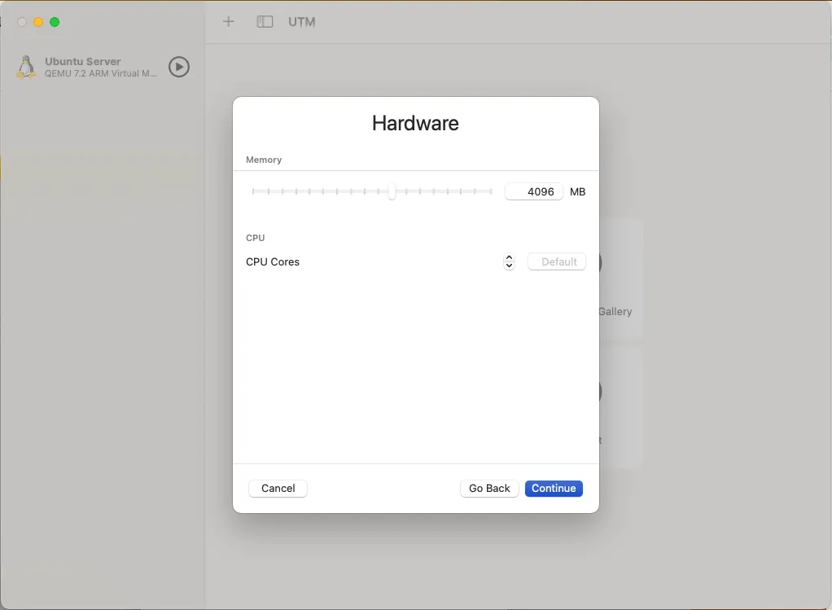Click the green full-screen window button
The width and height of the screenshot is (832, 610).
55,22
